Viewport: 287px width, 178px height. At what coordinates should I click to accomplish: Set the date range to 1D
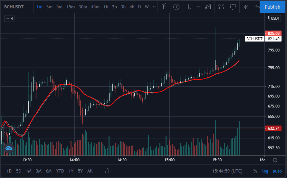[9, 171]
